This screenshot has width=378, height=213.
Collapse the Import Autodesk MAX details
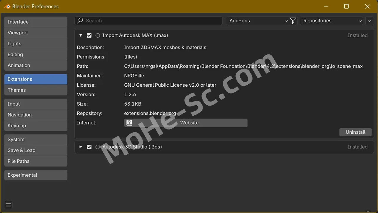[81, 35]
